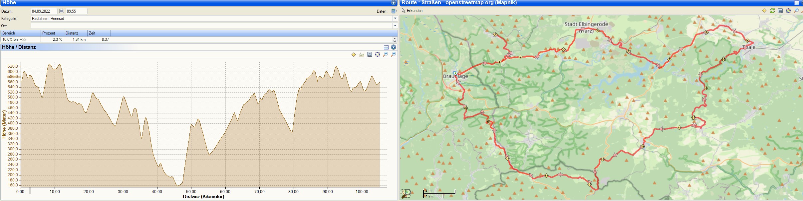Click the yellow diamond icon in chart toolbar

pyautogui.click(x=354, y=54)
